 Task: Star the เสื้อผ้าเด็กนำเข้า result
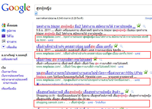click(x=116, y=46)
